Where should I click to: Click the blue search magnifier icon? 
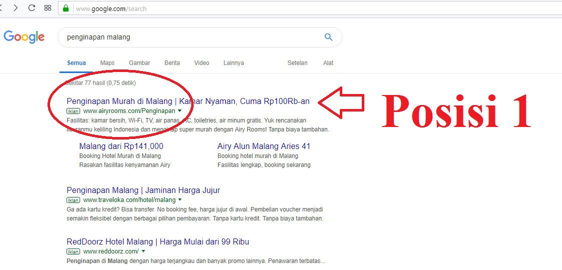coord(328,37)
